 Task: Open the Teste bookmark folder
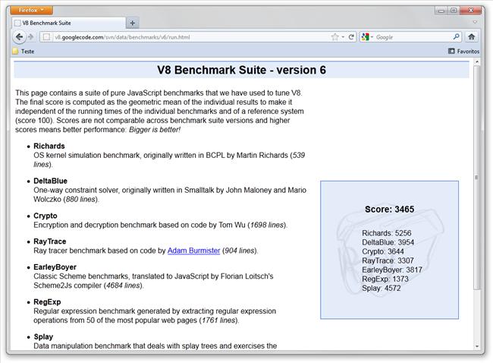pos(24,52)
